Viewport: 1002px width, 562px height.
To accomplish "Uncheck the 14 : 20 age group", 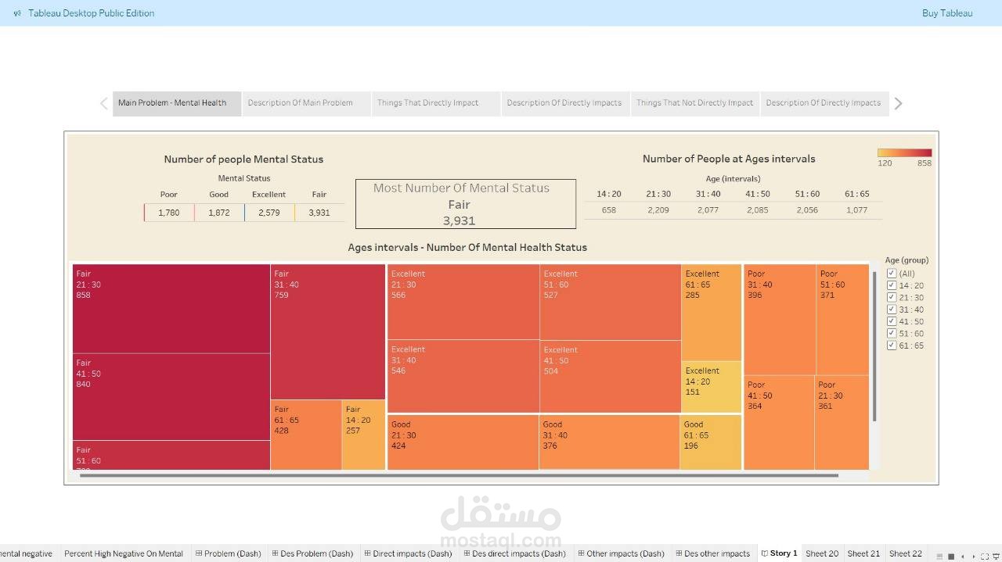I will coord(892,285).
